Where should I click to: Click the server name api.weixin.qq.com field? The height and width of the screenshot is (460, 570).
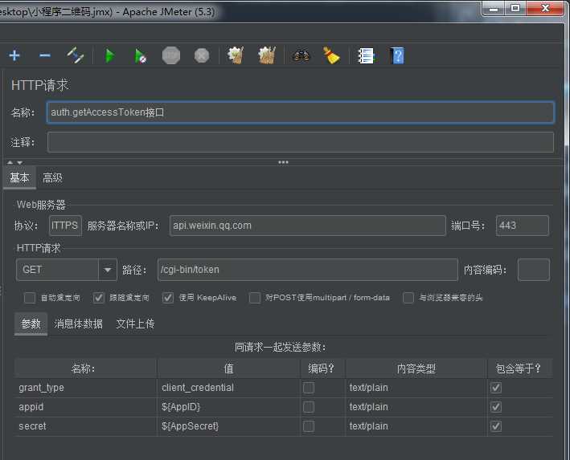click(308, 226)
